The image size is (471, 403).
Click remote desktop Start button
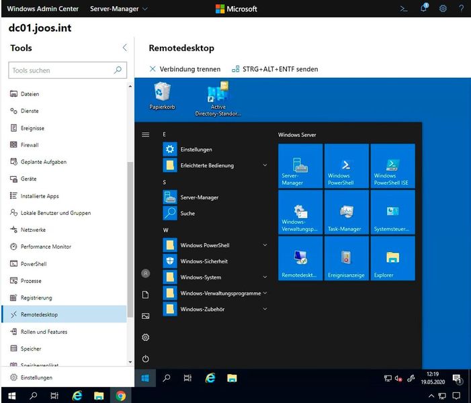[x=145, y=378]
